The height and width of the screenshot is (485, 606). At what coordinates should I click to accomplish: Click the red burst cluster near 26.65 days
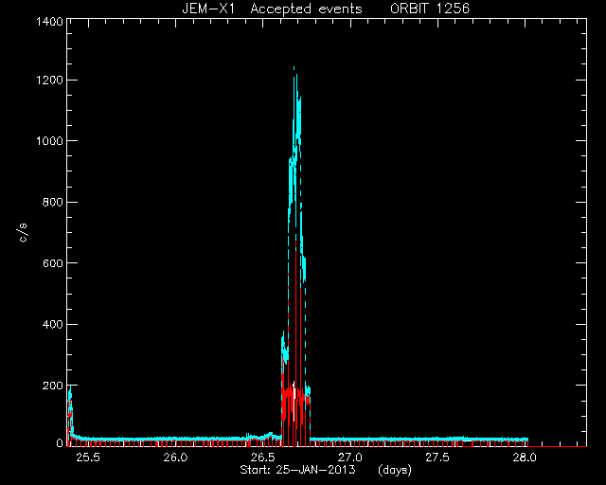coord(295,404)
